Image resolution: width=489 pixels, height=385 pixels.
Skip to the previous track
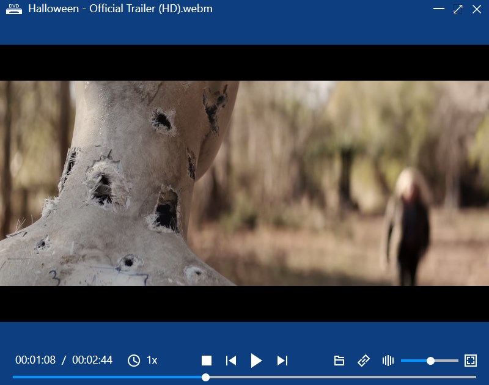click(x=231, y=361)
